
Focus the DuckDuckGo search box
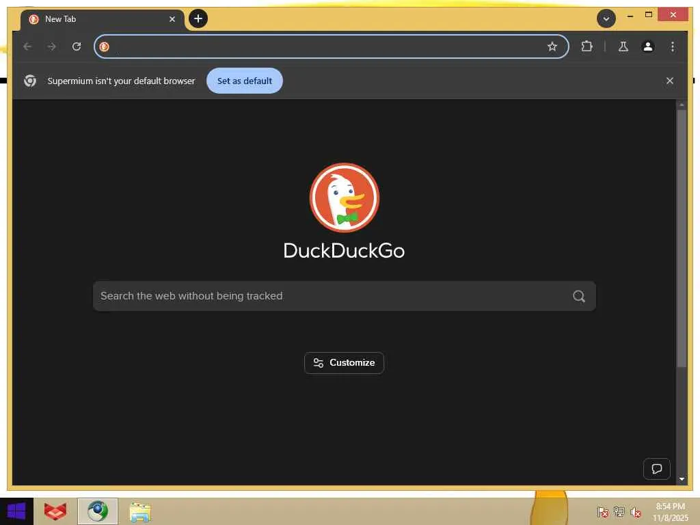tap(345, 296)
